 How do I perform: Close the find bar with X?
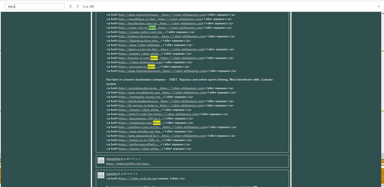[x=378, y=7]
